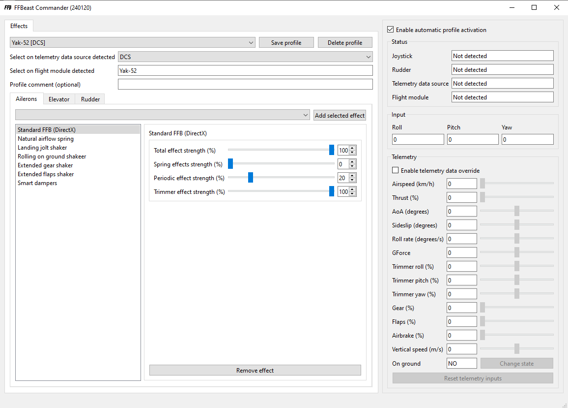The image size is (568, 408).
Task: Click the FFBeast logo icon in title bar
Action: [8, 7]
